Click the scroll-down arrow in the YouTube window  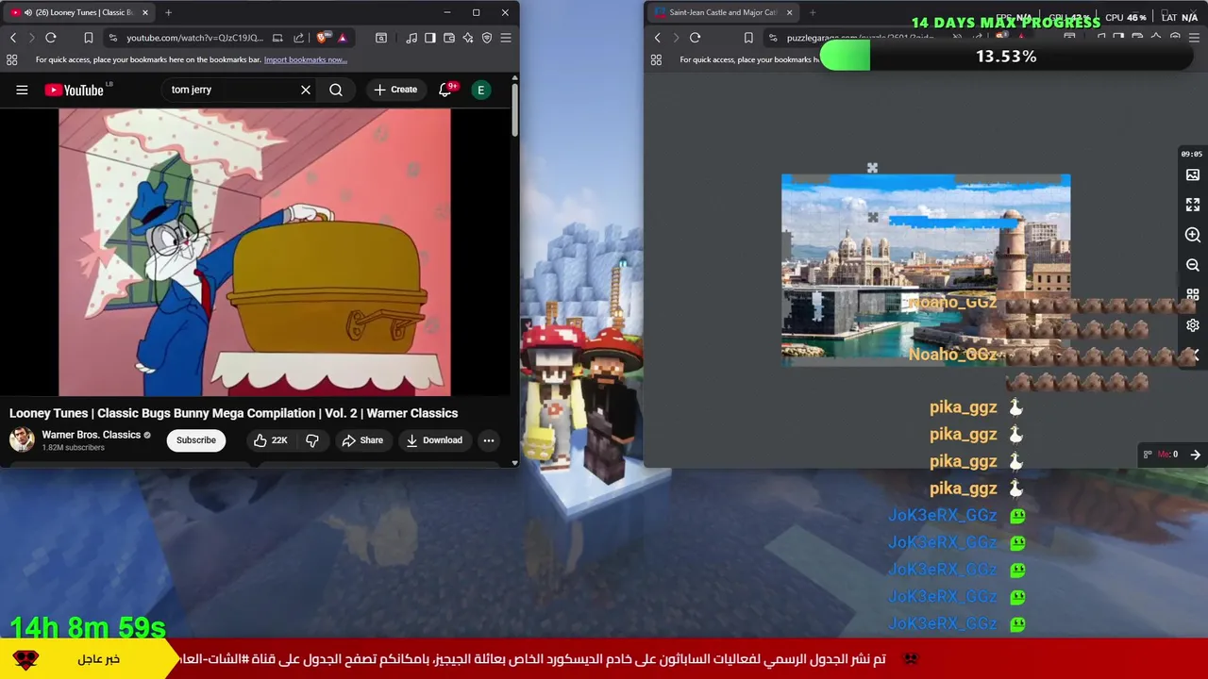click(514, 462)
